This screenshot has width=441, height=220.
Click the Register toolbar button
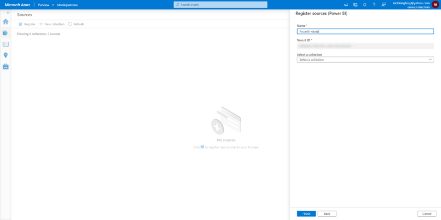(27, 24)
